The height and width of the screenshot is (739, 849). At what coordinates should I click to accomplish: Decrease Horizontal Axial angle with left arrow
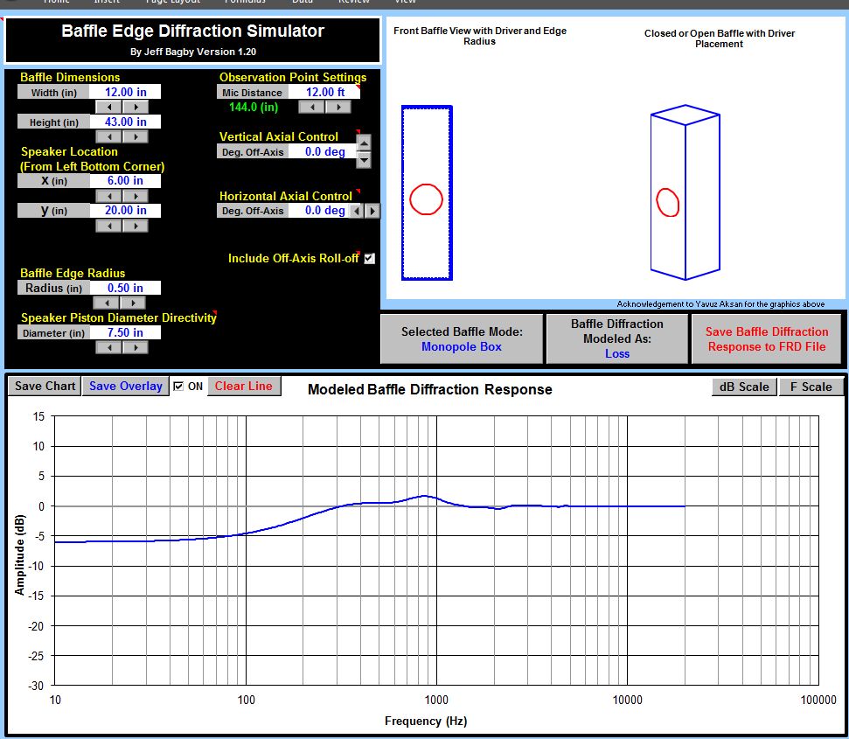point(356,211)
